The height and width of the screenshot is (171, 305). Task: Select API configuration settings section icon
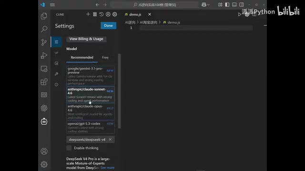[56, 42]
